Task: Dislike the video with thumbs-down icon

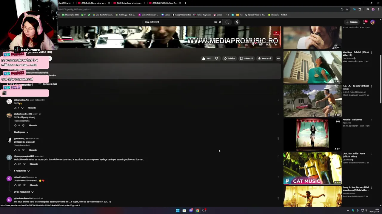Action: tap(217, 59)
